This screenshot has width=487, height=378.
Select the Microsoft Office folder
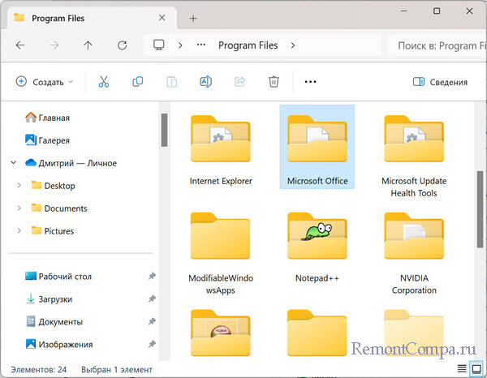pyautogui.click(x=317, y=147)
